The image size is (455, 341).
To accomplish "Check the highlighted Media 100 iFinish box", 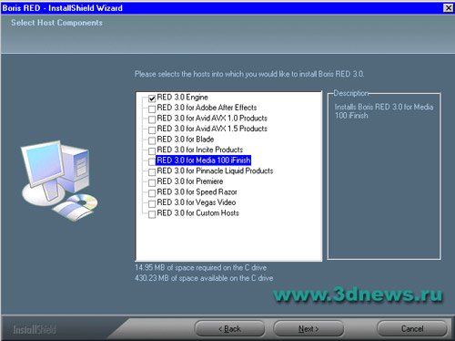I will [x=152, y=161].
